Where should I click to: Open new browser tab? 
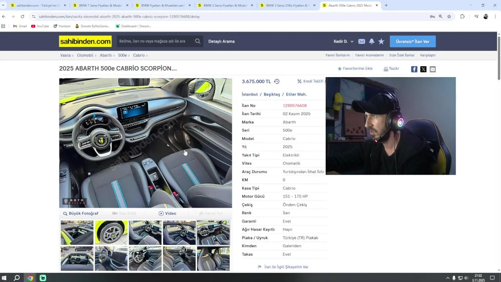click(386, 5)
